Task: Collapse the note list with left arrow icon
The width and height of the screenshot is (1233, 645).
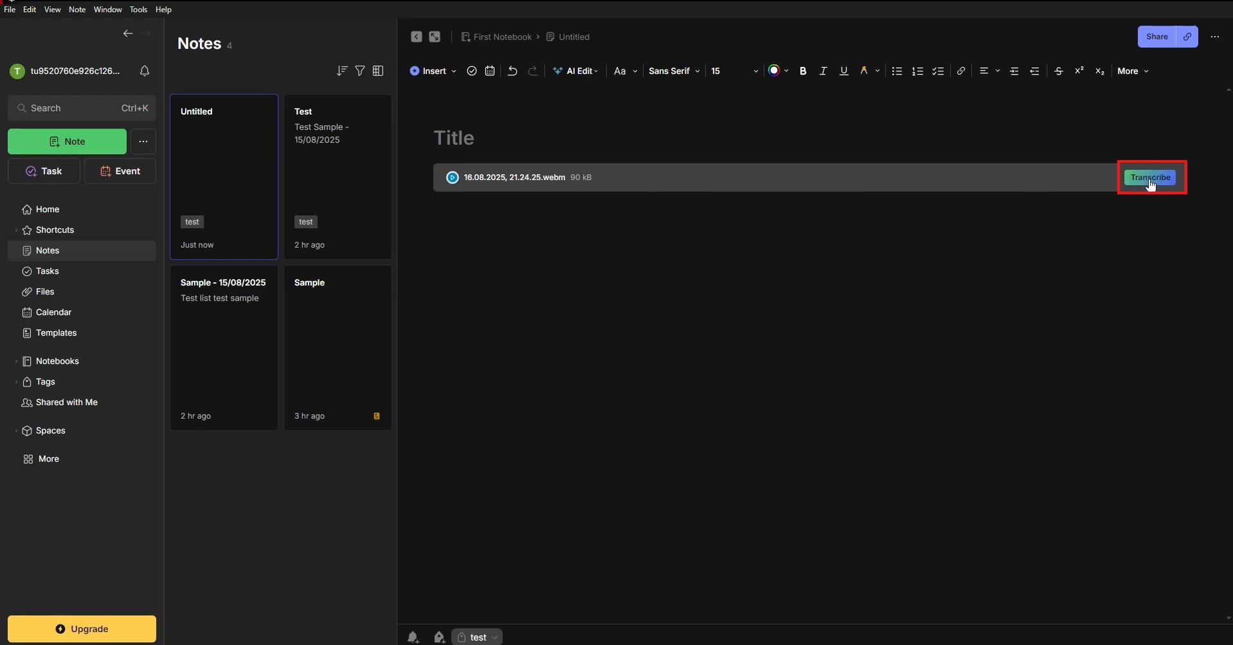Action: pyautogui.click(x=417, y=37)
